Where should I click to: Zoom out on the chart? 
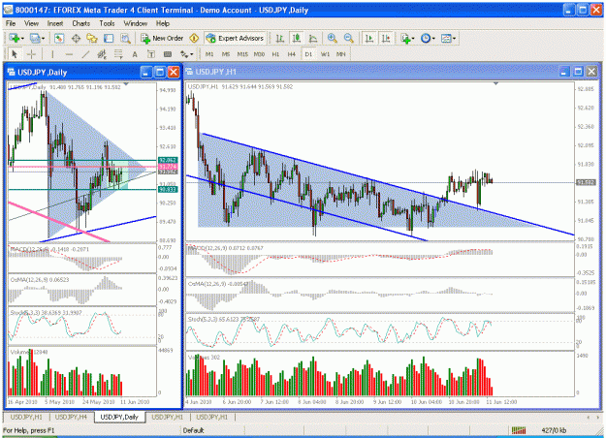[349, 38]
